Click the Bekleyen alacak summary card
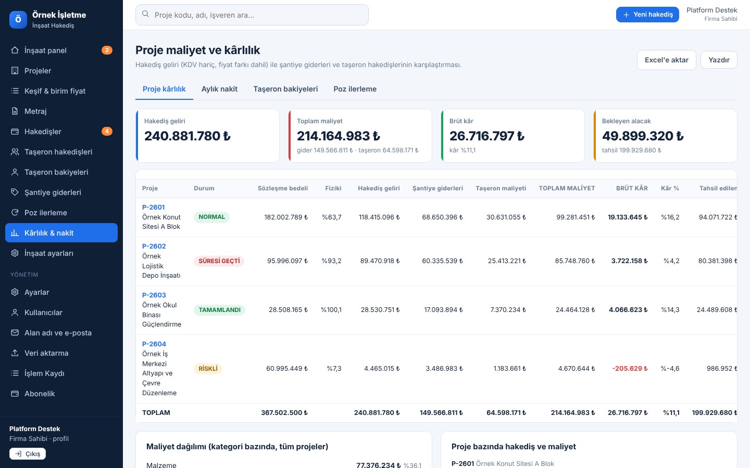 (x=665, y=136)
